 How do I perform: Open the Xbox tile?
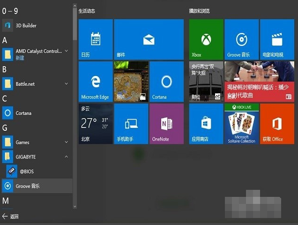tap(206, 39)
